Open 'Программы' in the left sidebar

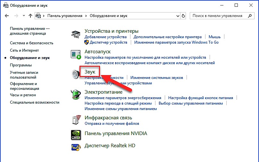click(21, 65)
